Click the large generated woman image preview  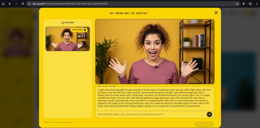155,52
